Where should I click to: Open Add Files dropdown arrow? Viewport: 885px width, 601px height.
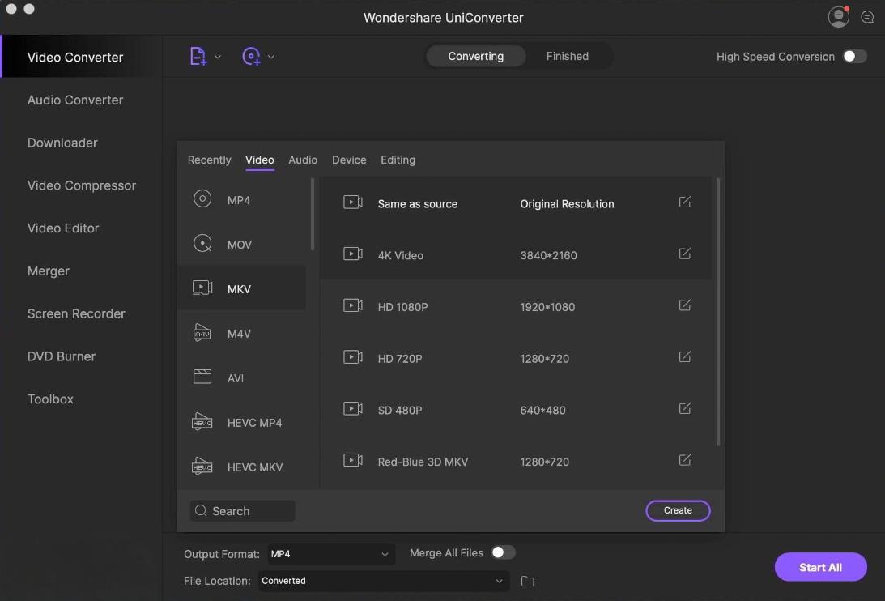218,57
